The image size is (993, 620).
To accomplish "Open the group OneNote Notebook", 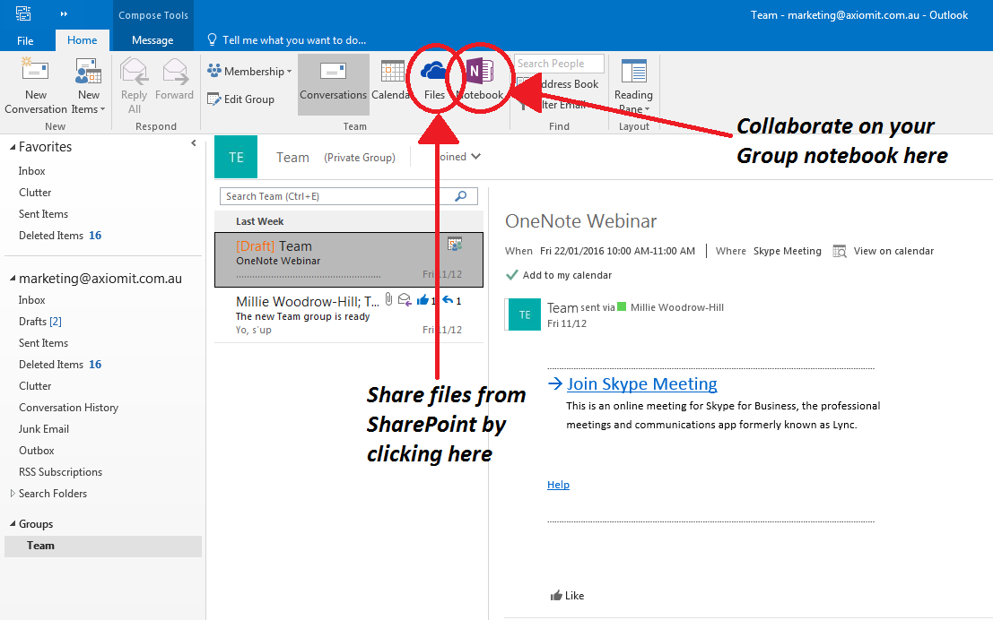I will 479,81.
